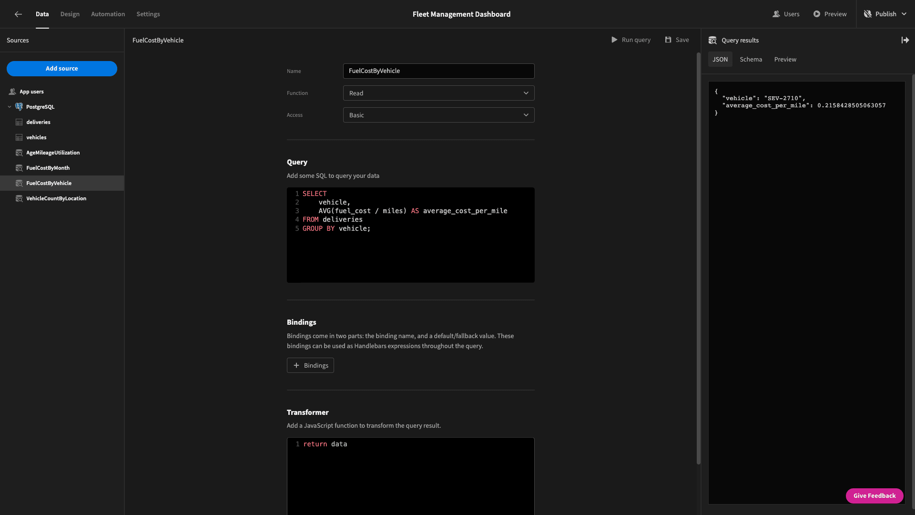
Task: Click the Give Feedback button
Action: click(874, 496)
